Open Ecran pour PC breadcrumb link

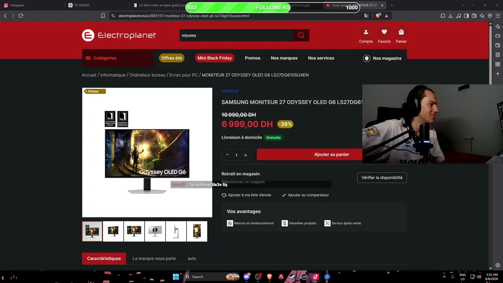coord(184,75)
